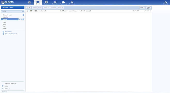This screenshot has width=170, height=93.
Task: Toggle the select-all checkbox in toolbar
Action: 27,7
